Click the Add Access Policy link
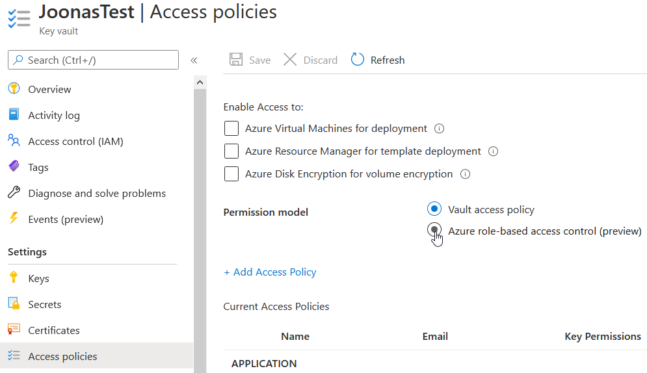The width and height of the screenshot is (647, 373). 270,272
